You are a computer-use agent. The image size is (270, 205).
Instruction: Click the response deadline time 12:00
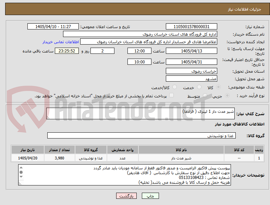pyautogui.click(x=139, y=51)
